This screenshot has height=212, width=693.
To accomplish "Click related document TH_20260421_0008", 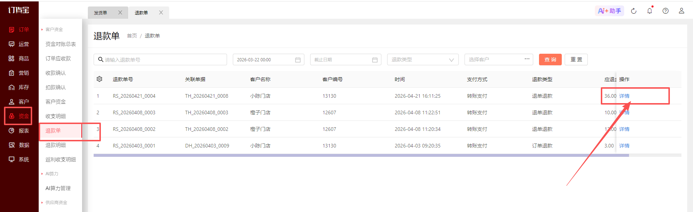I will tap(207, 96).
